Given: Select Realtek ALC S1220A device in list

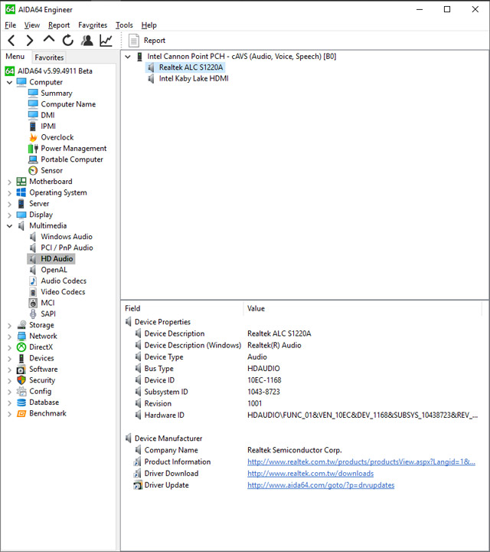Looking at the screenshot, I should tap(191, 67).
